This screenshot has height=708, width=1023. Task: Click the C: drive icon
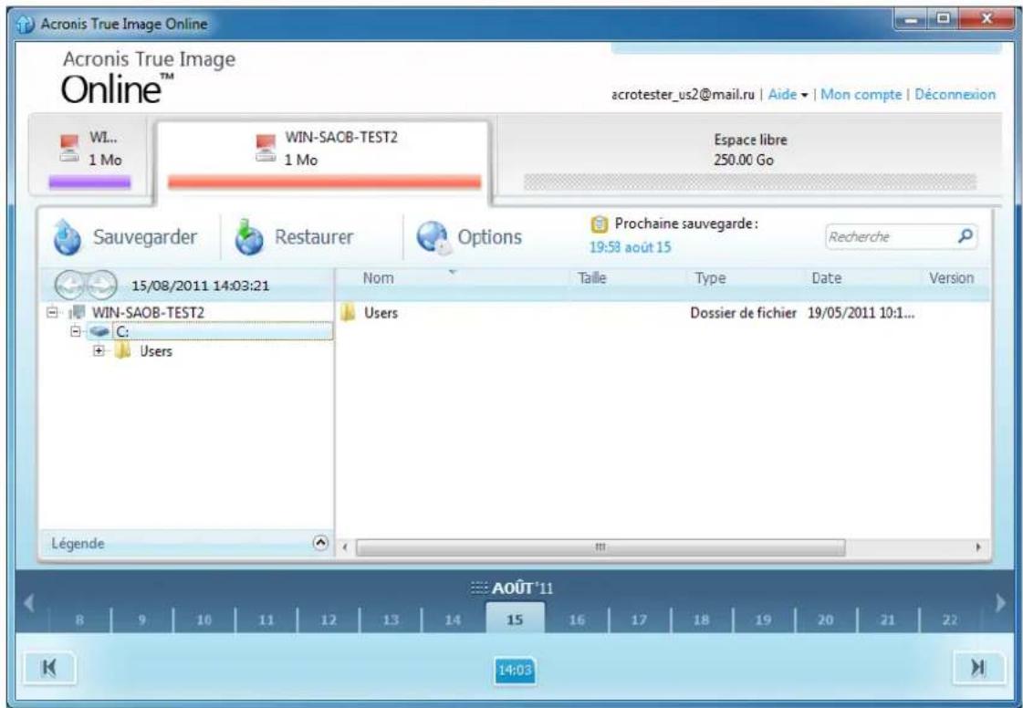coord(99,331)
